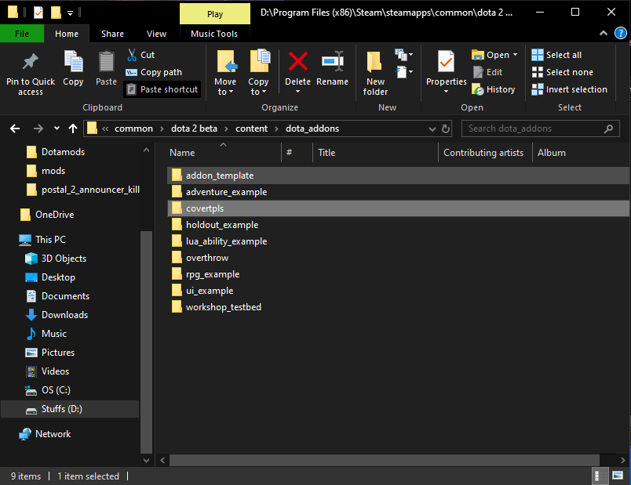Select the covertpls folder
The height and width of the screenshot is (485, 631).
[398, 208]
